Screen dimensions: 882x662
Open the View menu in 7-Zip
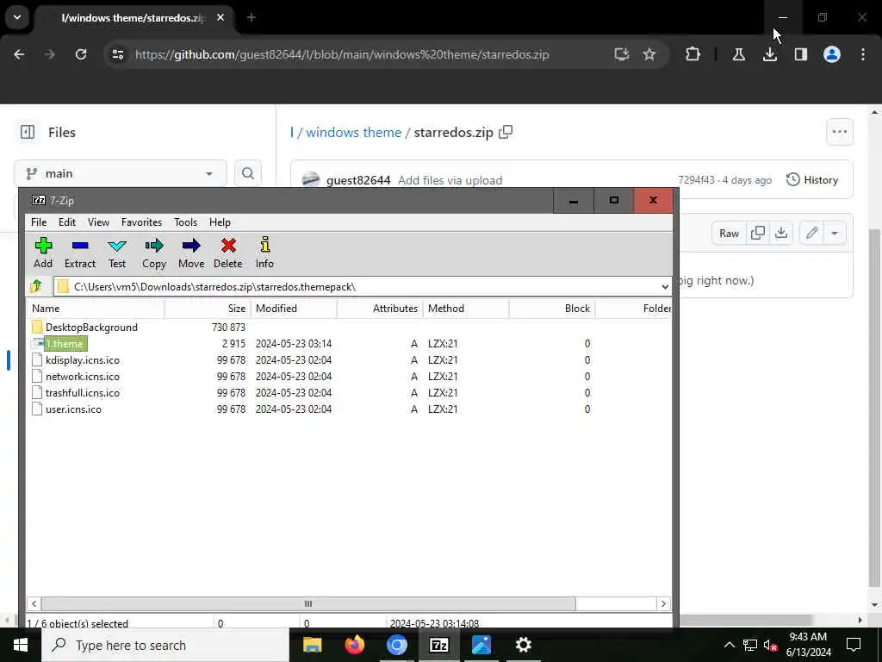click(x=98, y=222)
